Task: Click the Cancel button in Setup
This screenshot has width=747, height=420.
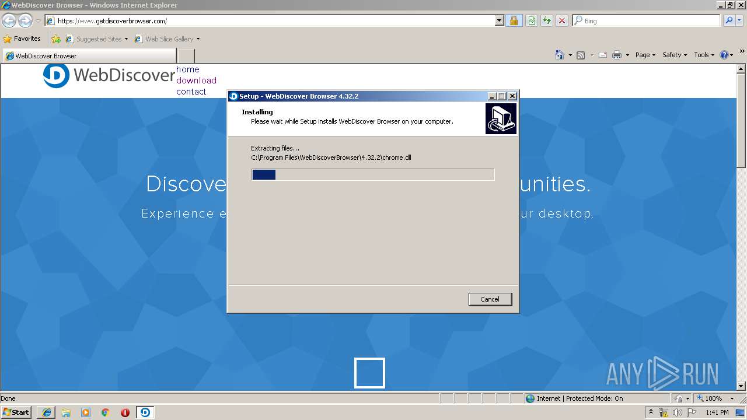Action: coord(490,299)
